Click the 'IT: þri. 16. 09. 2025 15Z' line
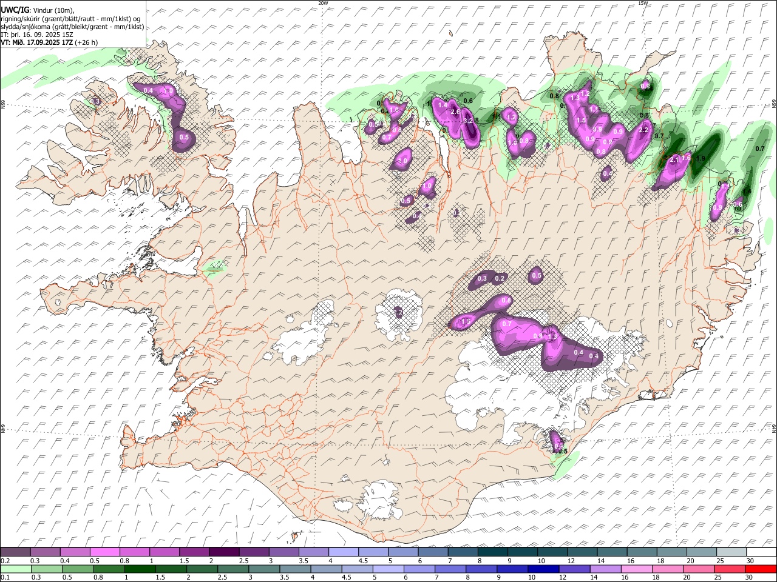This screenshot has width=777, height=582. pyautogui.click(x=38, y=35)
